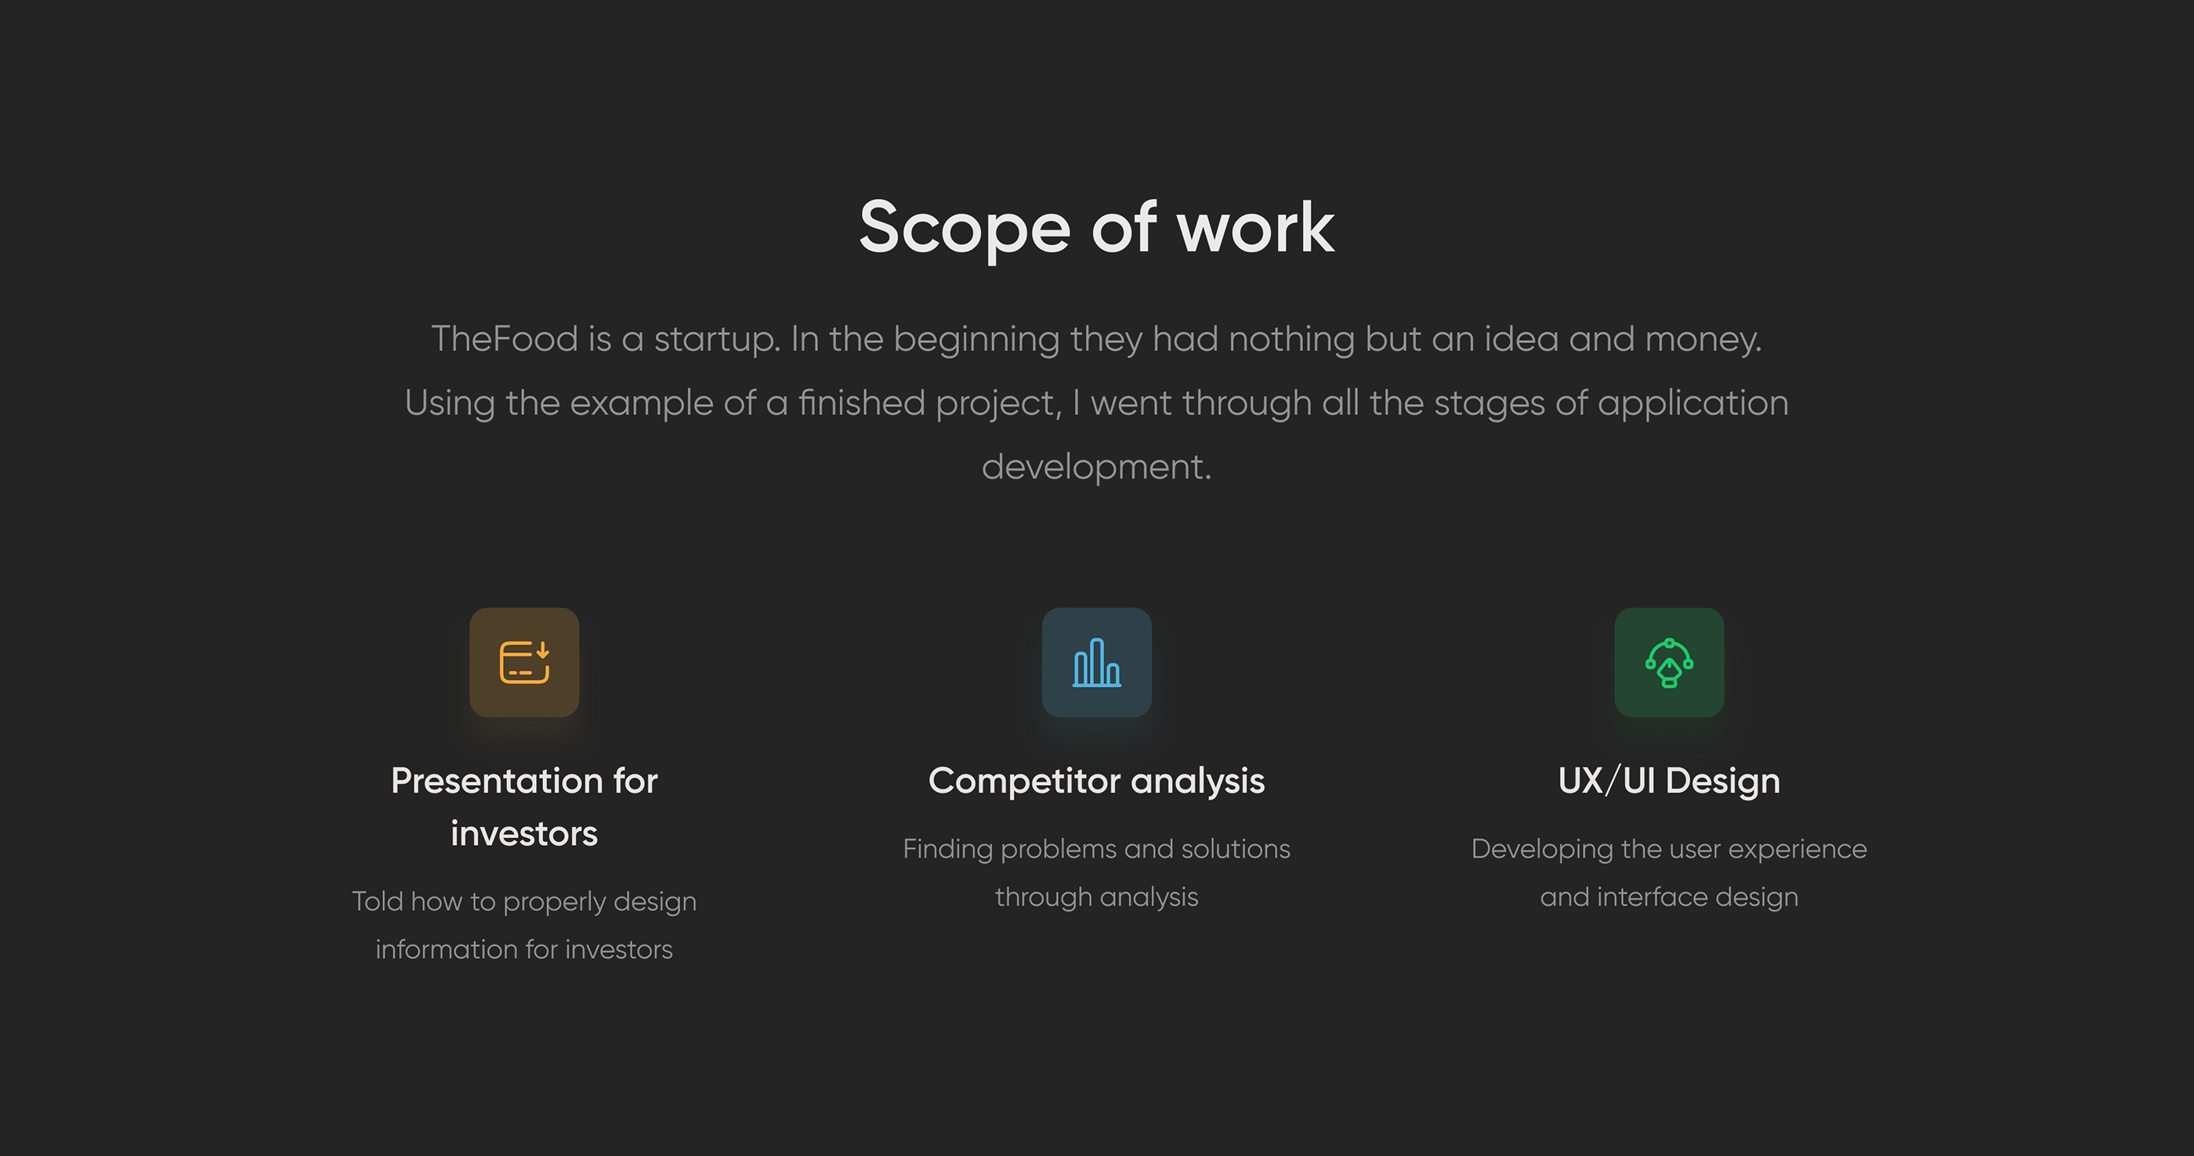Click the word "money." ending the first line

[1703, 339]
